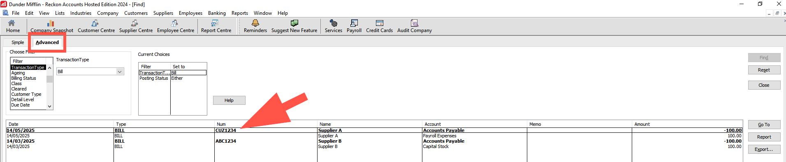Click the Date column header
The height and width of the screenshot is (162, 786).
[x=60, y=124]
